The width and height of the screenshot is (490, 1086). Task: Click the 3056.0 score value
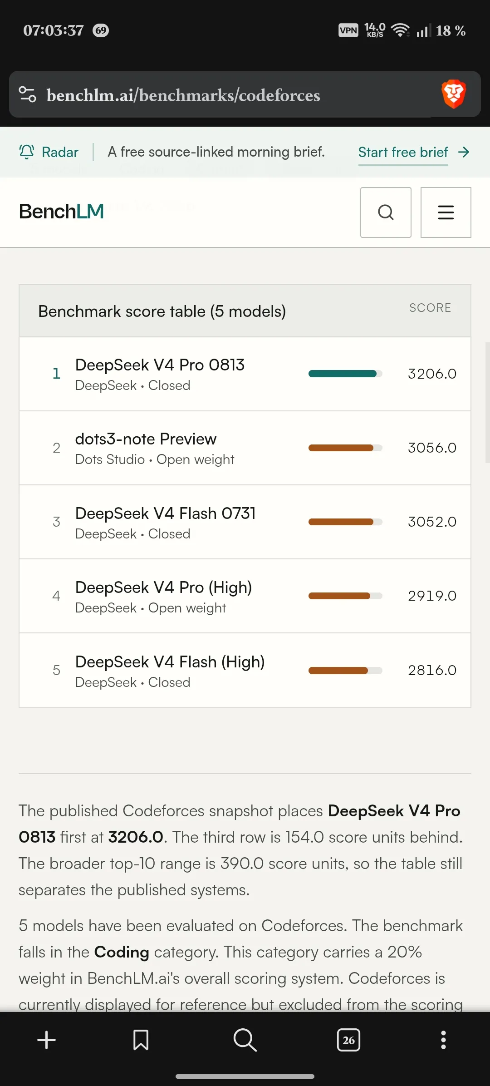click(432, 448)
